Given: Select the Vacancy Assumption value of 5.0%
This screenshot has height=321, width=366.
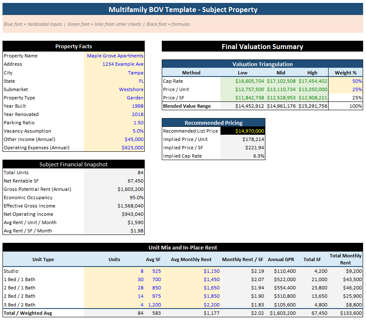Looking at the screenshot, I should [137, 131].
